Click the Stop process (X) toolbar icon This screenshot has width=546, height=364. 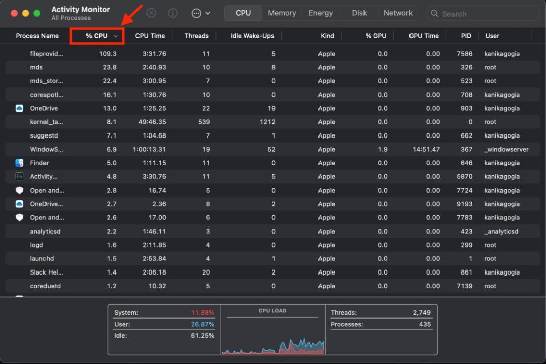tap(151, 13)
